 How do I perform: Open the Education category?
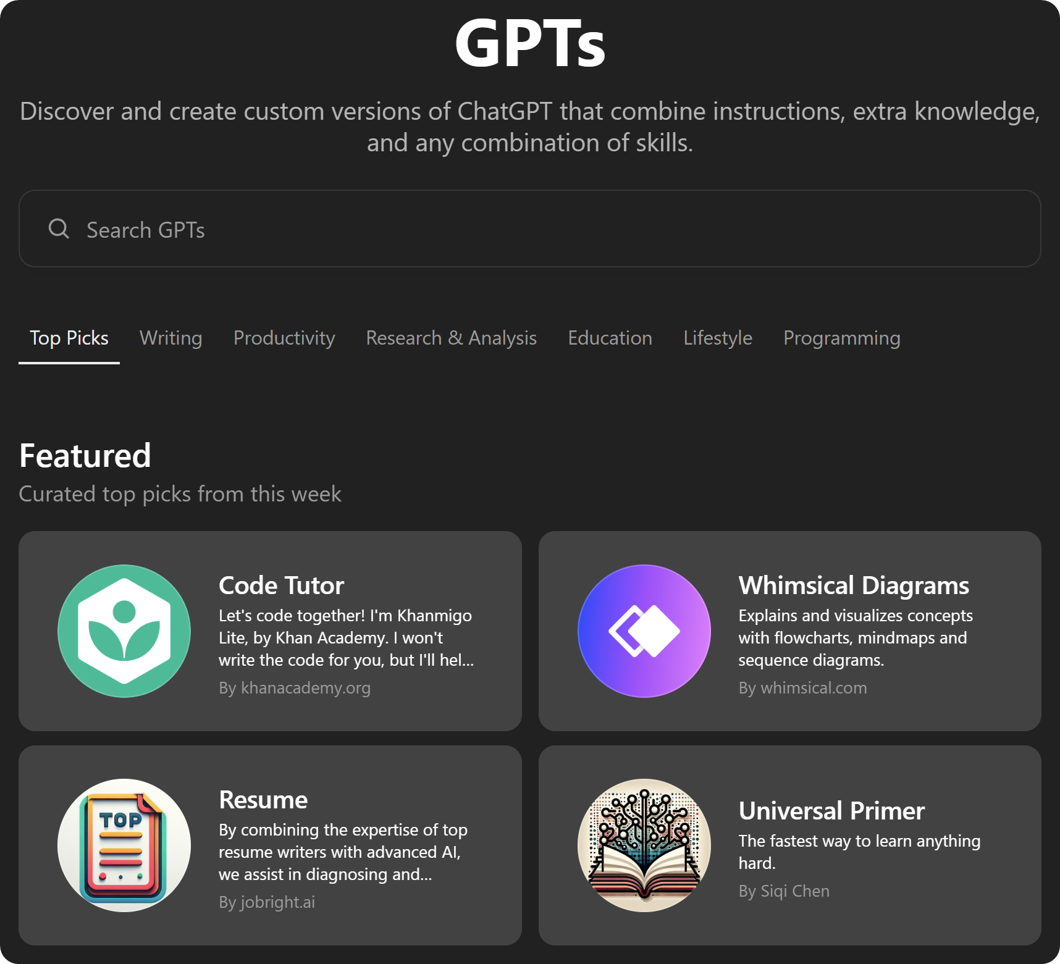[x=609, y=338]
